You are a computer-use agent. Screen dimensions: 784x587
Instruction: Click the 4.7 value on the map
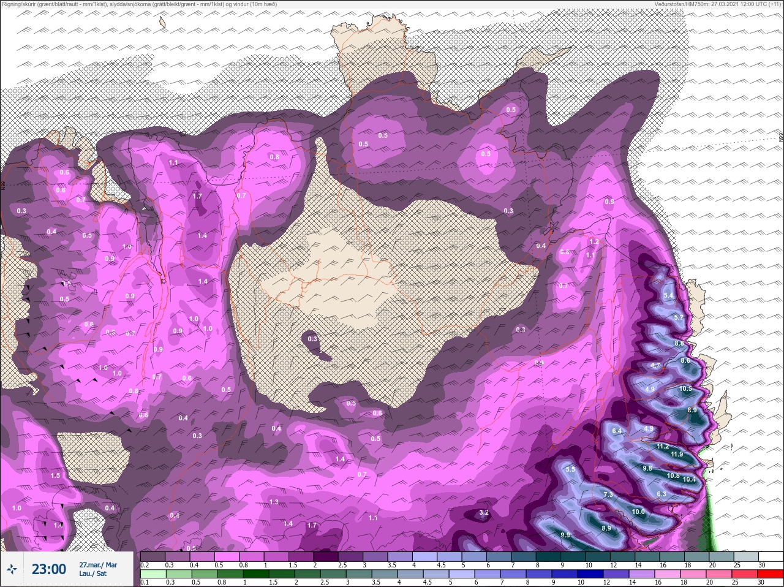655,365
